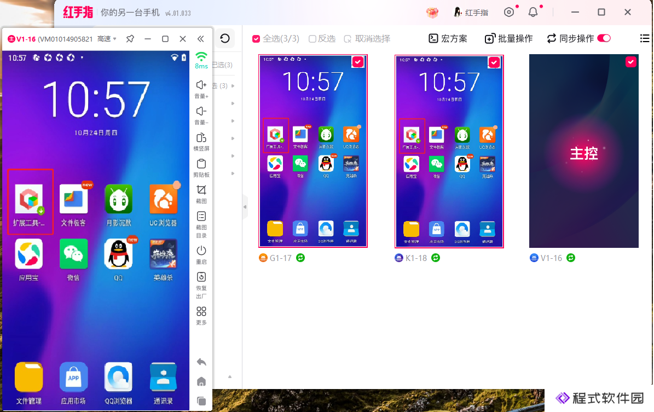Refresh the device list
654x412 pixels.
click(225, 38)
